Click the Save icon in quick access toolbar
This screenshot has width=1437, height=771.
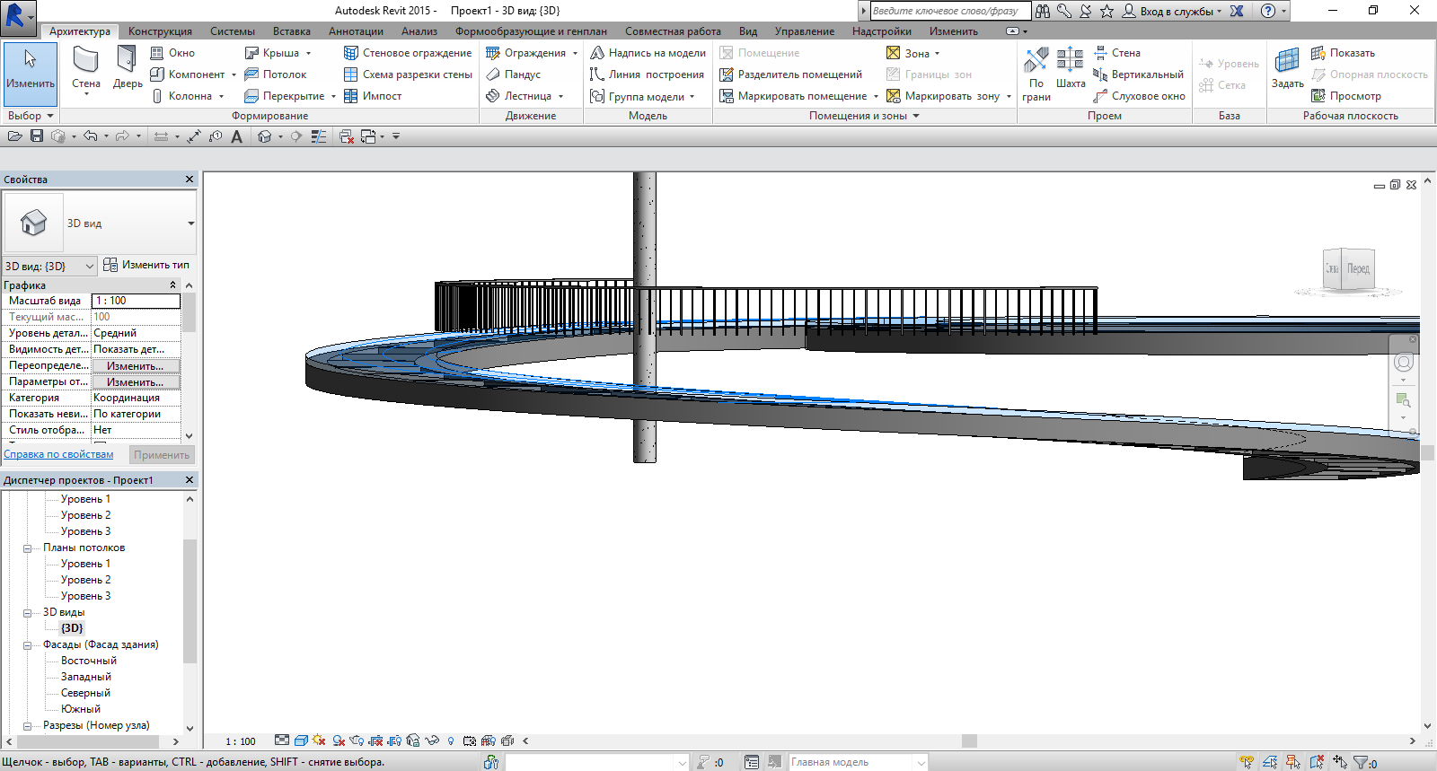point(37,136)
